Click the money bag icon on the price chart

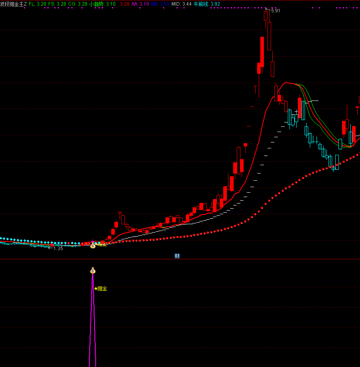click(93, 246)
